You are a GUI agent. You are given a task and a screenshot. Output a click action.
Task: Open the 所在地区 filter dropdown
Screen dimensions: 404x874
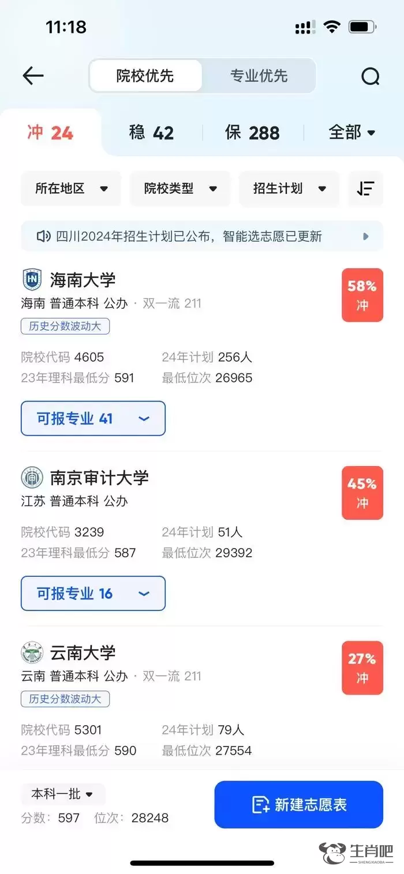coord(72,189)
